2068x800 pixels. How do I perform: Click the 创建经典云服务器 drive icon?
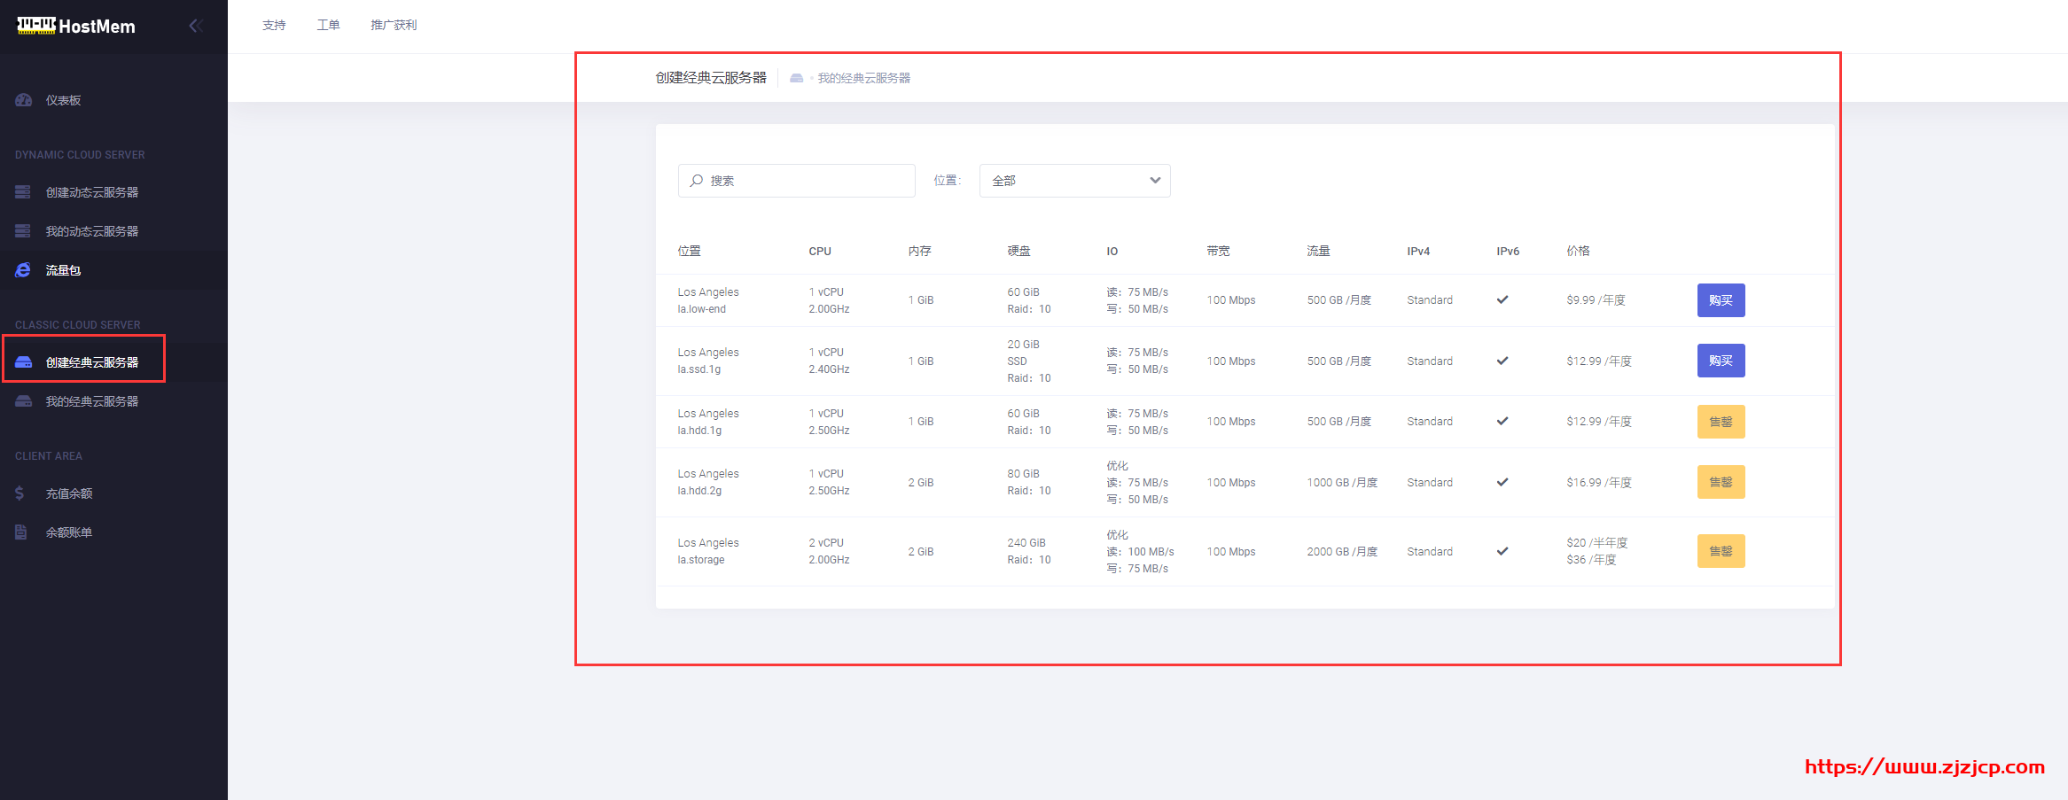click(x=24, y=362)
